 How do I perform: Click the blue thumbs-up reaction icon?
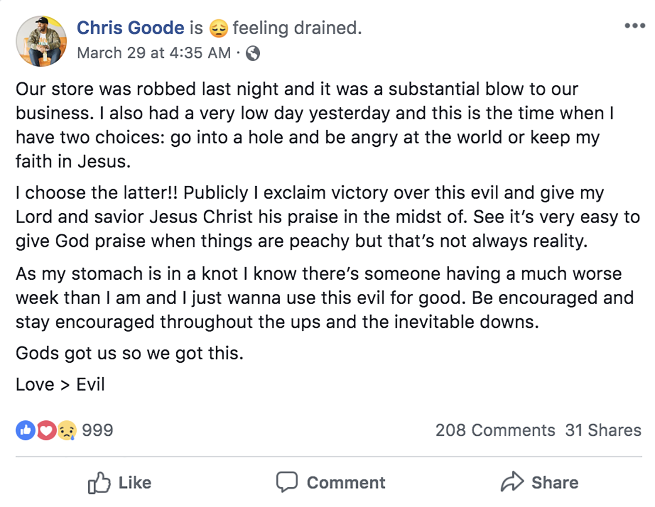[25, 430]
